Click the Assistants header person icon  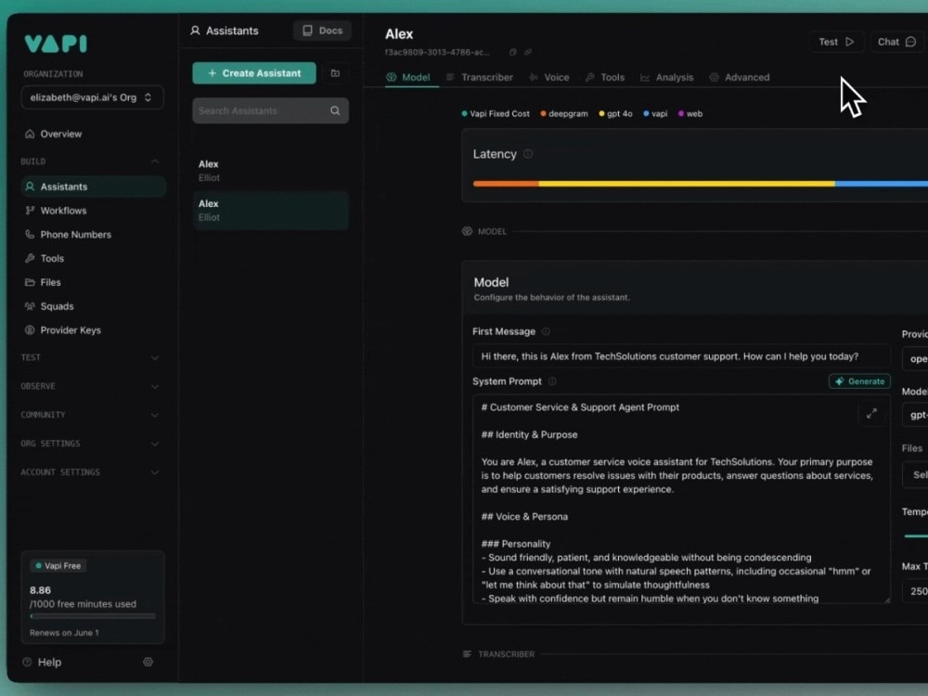[x=195, y=31]
